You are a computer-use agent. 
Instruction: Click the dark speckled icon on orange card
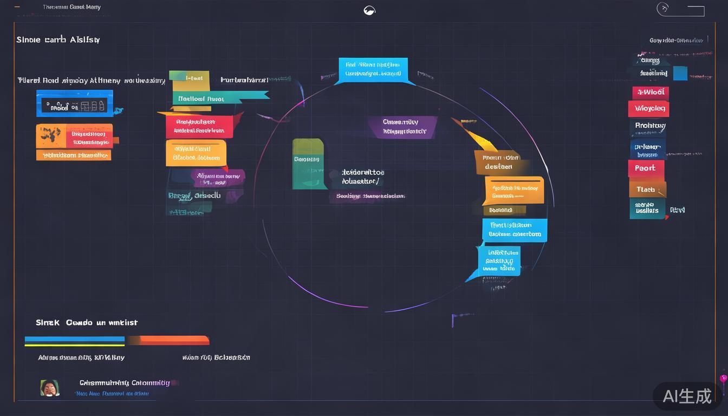[50, 135]
